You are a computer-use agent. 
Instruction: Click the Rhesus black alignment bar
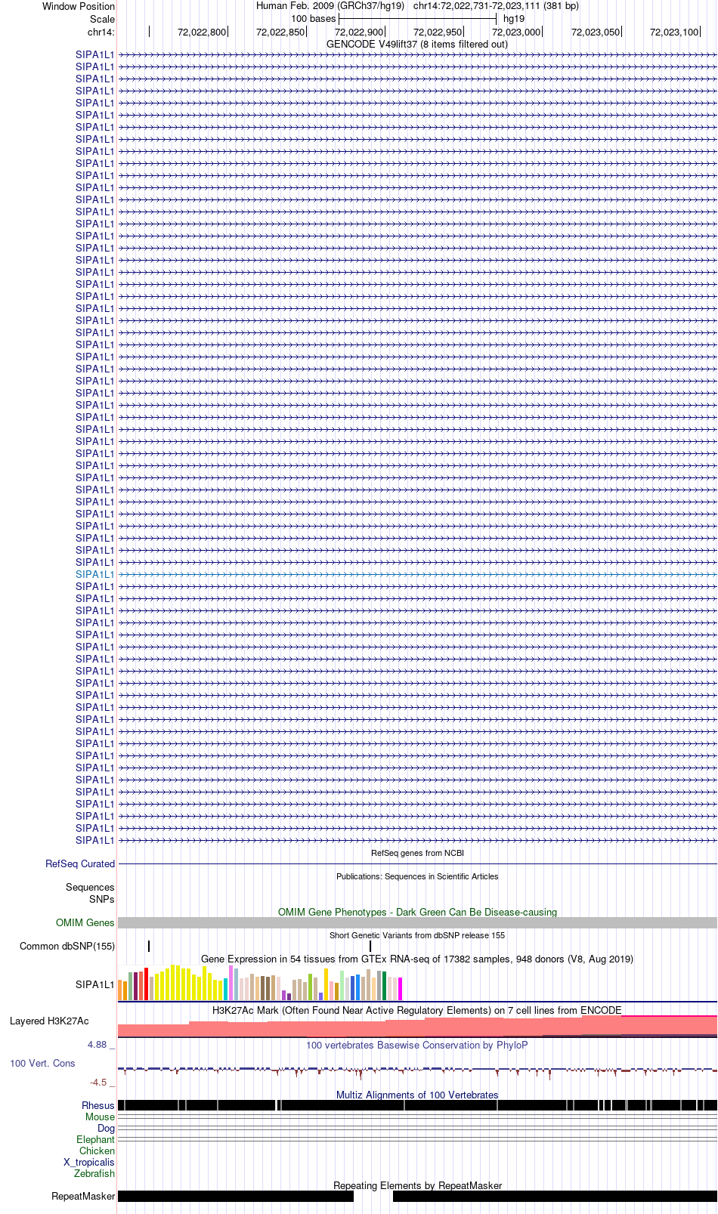pos(417,1105)
